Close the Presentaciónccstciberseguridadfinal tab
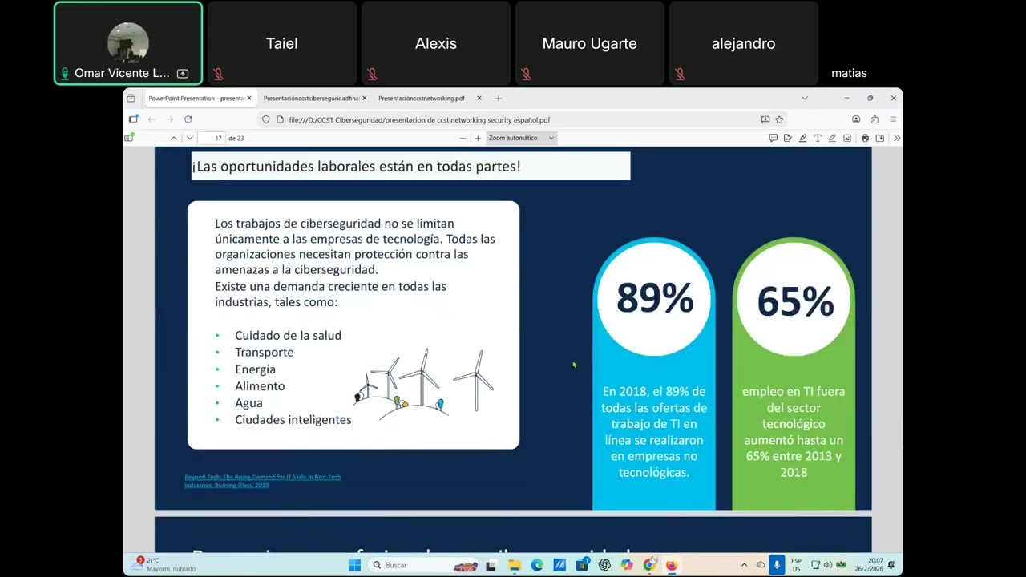The width and height of the screenshot is (1026, 577). (365, 99)
